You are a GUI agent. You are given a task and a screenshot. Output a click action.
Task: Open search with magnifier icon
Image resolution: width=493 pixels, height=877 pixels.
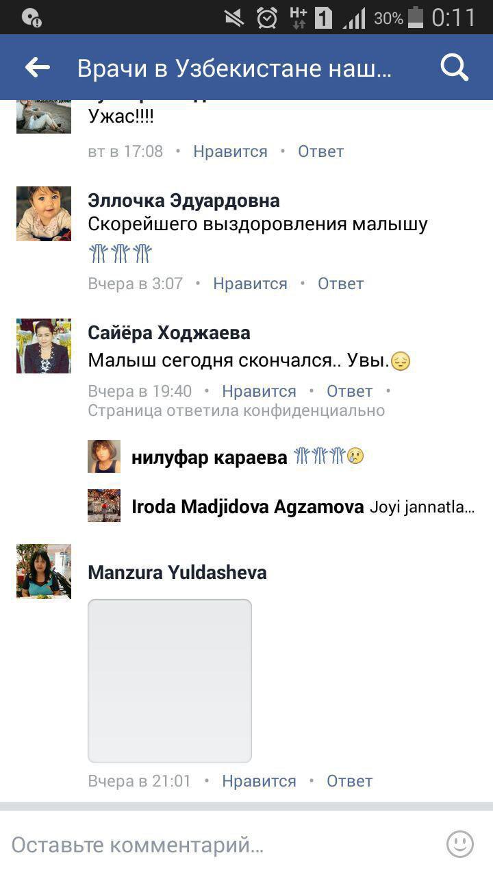454,67
